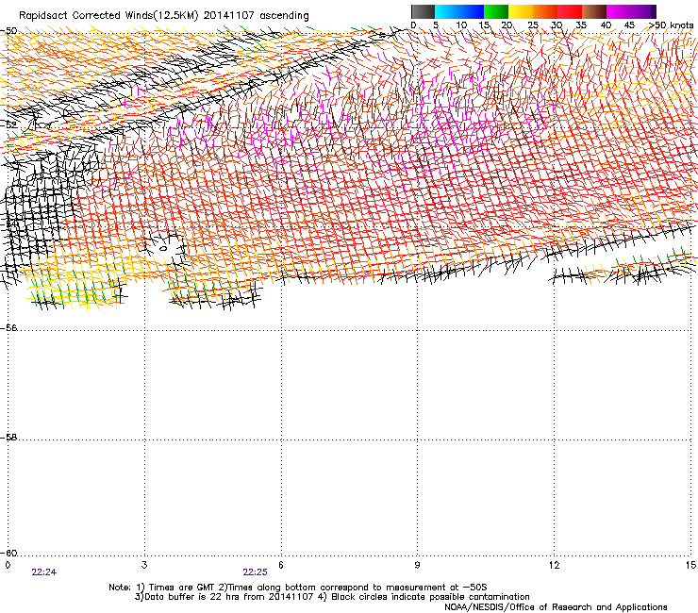The image size is (698, 613).
Task: Click the legend tick label '30'
Action: point(557,25)
